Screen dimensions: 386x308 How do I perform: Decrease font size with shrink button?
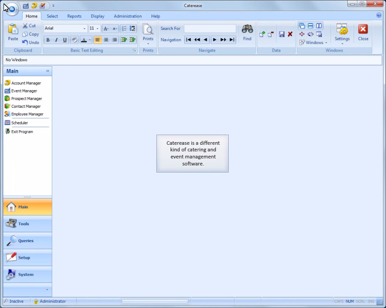(x=115, y=29)
